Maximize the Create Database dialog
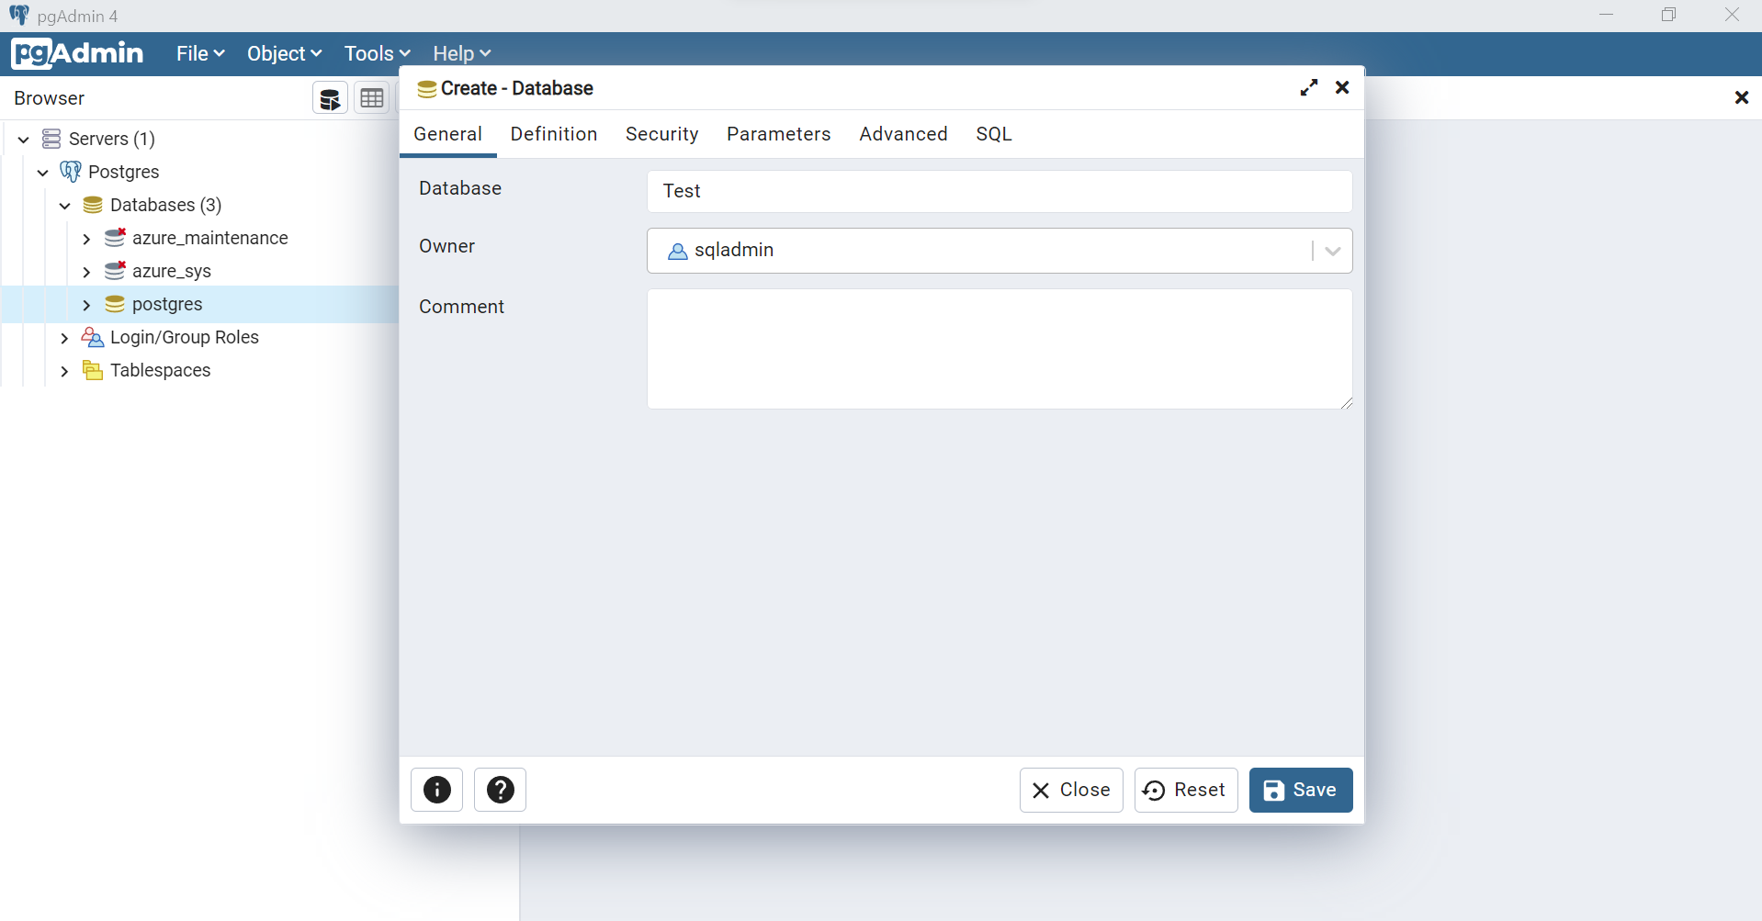The width and height of the screenshot is (1762, 921). pyautogui.click(x=1308, y=87)
